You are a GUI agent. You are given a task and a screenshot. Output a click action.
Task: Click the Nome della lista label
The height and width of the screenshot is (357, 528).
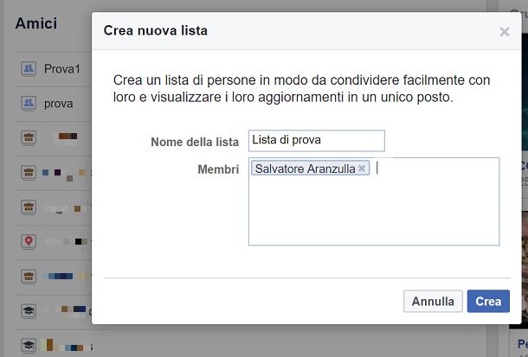click(x=195, y=142)
